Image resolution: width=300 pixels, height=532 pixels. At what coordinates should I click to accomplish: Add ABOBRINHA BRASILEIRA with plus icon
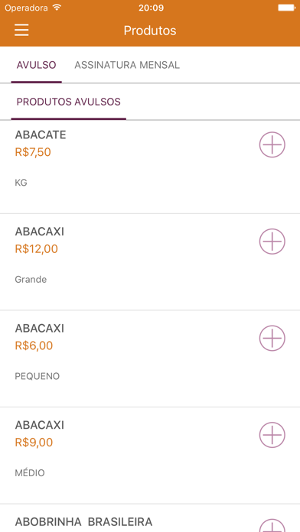pos(272,525)
